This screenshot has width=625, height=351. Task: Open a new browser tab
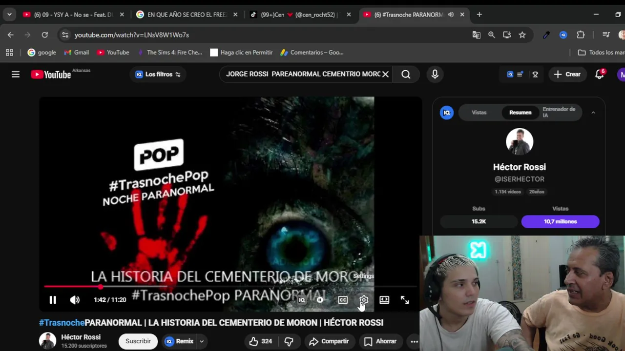coord(479,15)
